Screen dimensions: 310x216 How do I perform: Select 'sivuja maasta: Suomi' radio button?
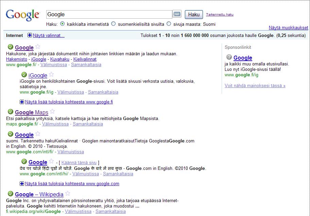169,24
